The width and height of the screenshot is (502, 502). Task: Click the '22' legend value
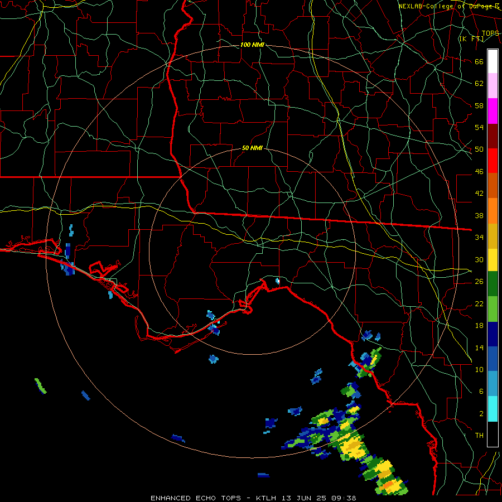(479, 304)
